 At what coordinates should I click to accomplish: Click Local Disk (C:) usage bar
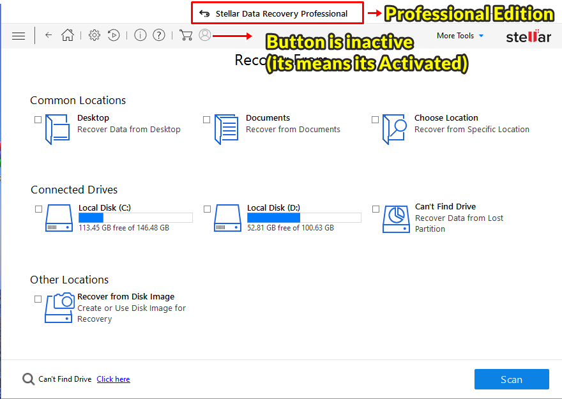click(x=135, y=218)
